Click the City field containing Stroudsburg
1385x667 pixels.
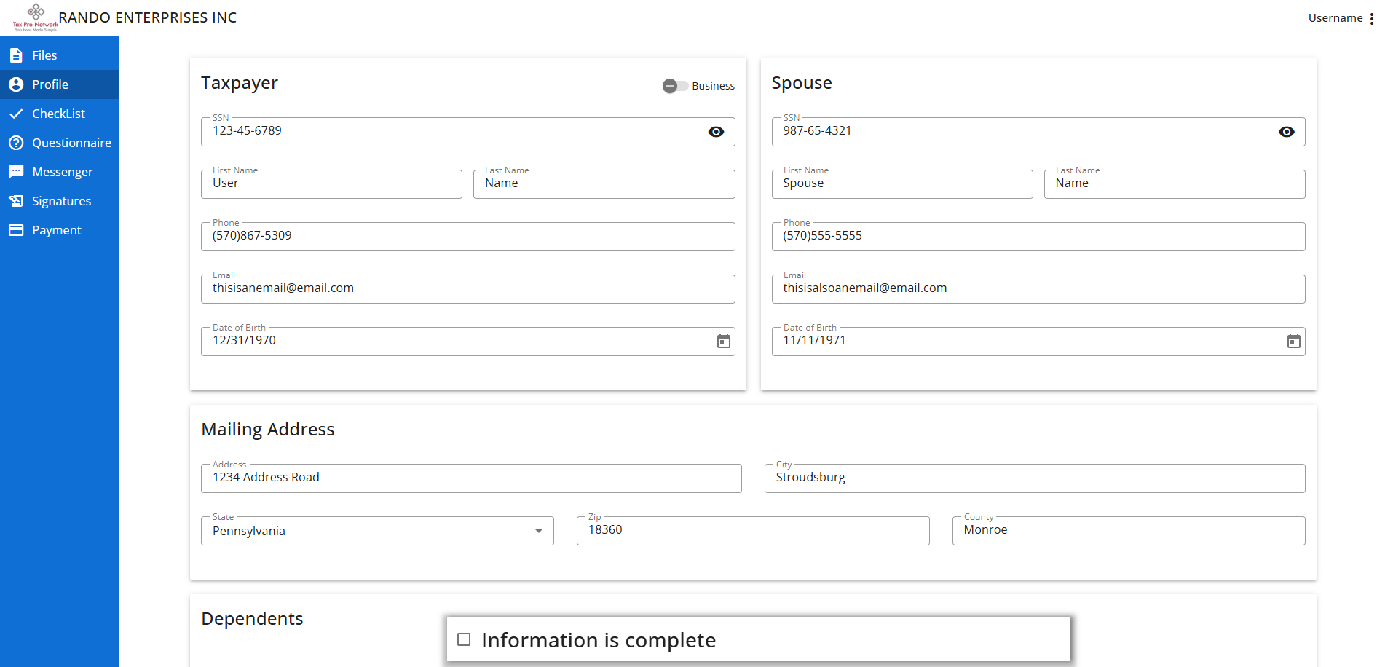tap(1034, 478)
